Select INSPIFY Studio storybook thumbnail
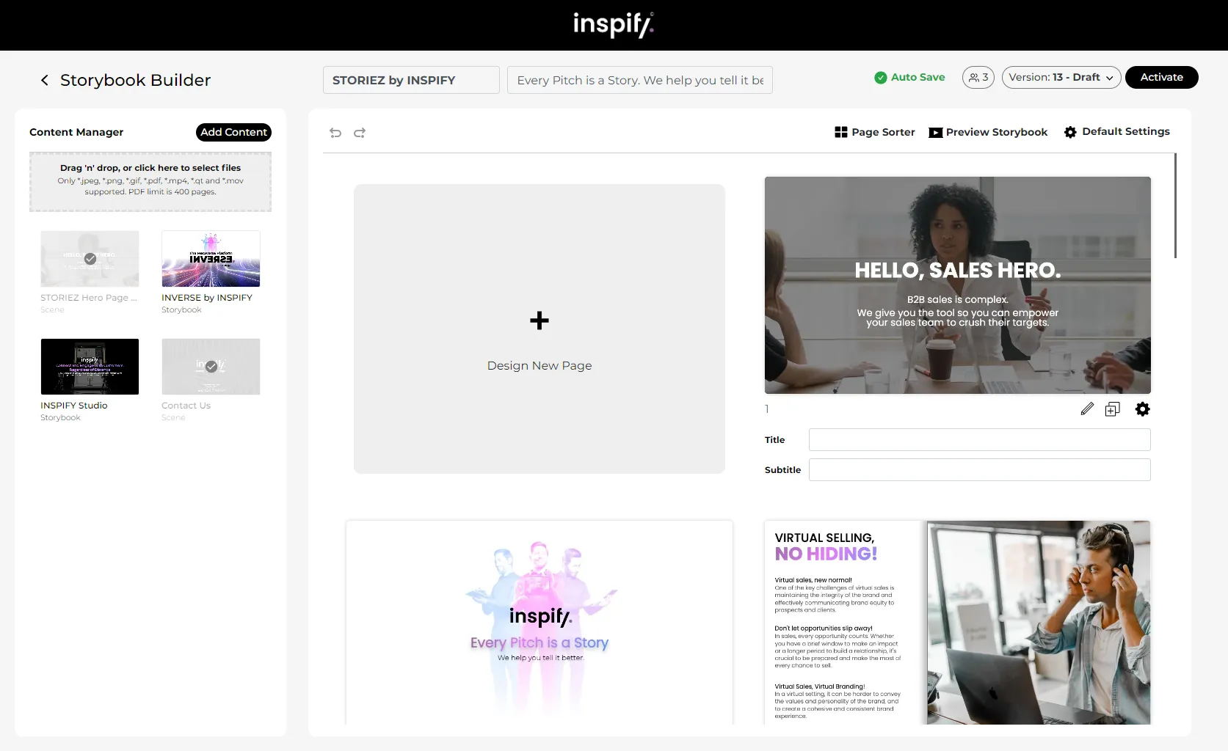Viewport: 1228px width, 751px height. [90, 367]
